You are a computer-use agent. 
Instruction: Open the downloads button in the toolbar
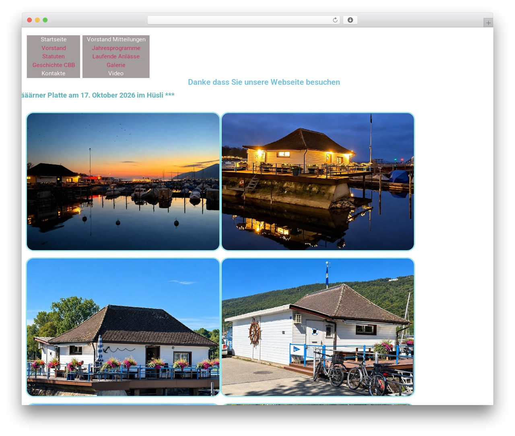[x=350, y=20]
